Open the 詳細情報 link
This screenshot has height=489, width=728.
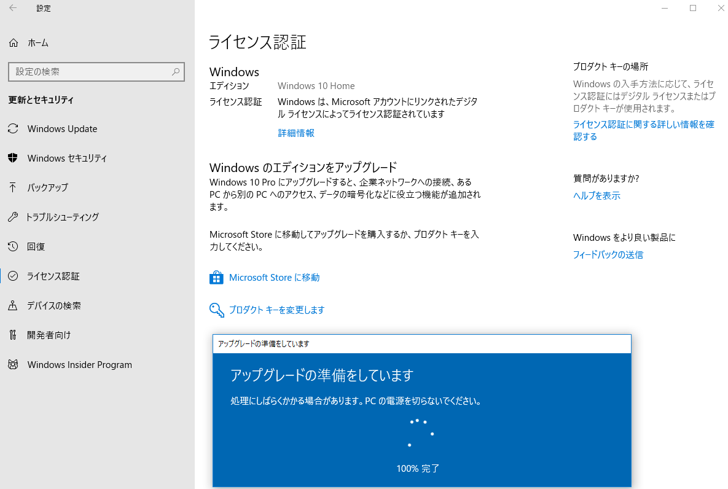(296, 133)
